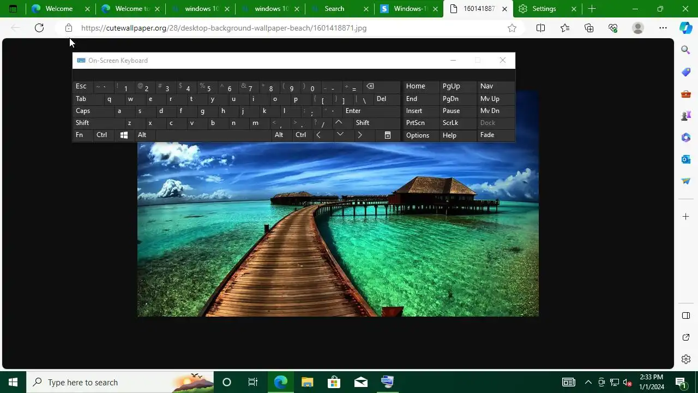
Task: Open the sidebar Drop paper plane icon
Action: click(686, 181)
